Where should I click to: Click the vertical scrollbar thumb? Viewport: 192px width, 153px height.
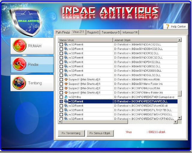pyautogui.click(x=179, y=94)
